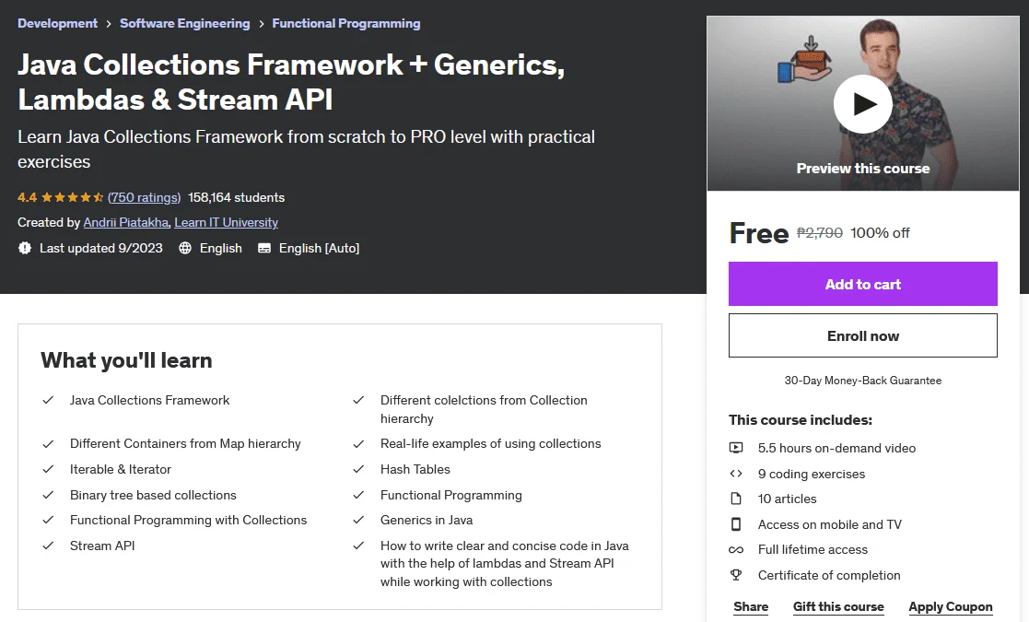Click Full lifetime access text
Viewport: 1029px width, 622px height.
[x=813, y=550]
